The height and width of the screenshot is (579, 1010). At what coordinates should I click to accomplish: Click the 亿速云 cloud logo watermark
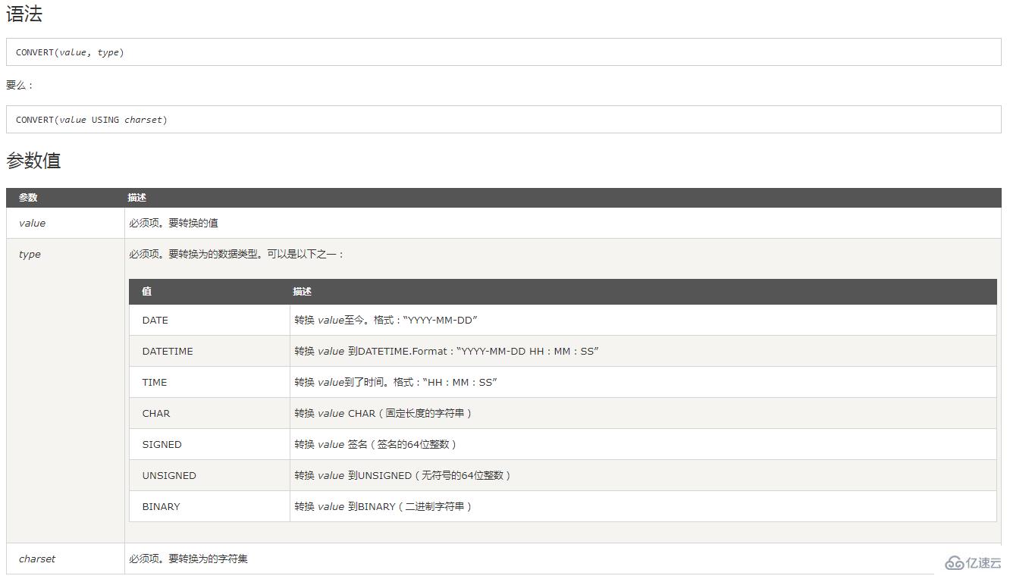(x=974, y=562)
